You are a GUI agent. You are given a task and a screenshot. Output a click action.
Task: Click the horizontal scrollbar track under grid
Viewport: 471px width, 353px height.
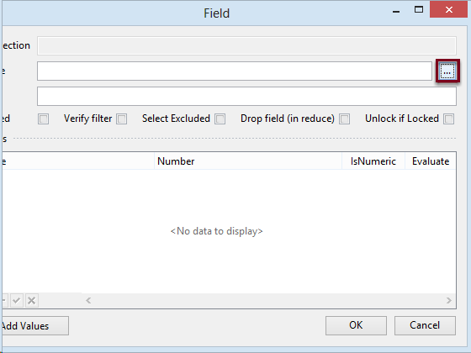point(268,301)
